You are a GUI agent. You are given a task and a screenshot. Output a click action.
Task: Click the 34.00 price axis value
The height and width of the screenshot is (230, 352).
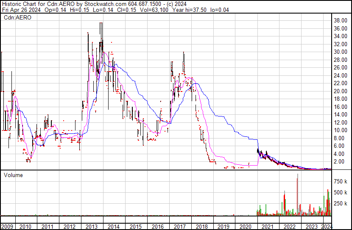(340, 36)
